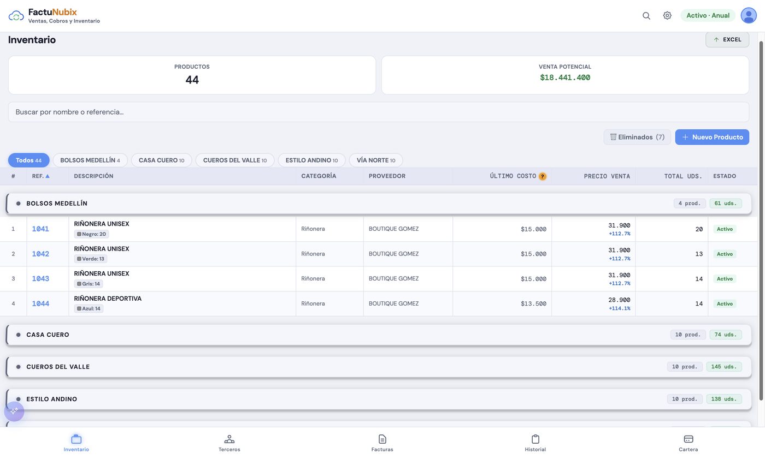This screenshot has width=765, height=459.
Task: Select the ESTILO ANDINO filter tab
Action: pos(311,160)
